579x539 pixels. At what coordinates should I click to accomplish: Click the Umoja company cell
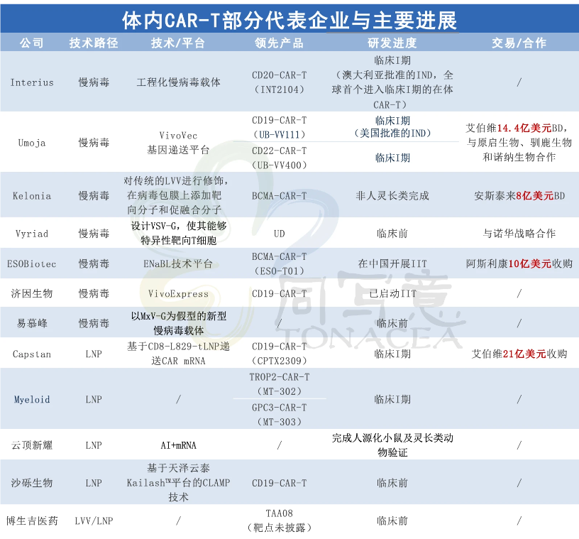click(32, 143)
